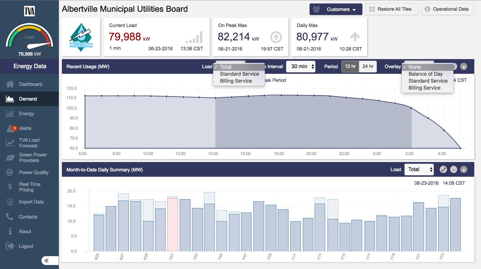
Task: Click the Restore All Tiles grid icon
Action: coord(372,9)
